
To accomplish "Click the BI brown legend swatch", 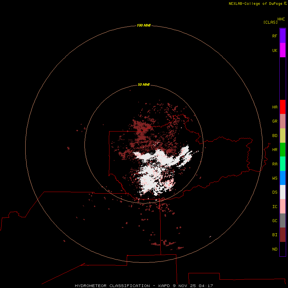I will 283,235.
